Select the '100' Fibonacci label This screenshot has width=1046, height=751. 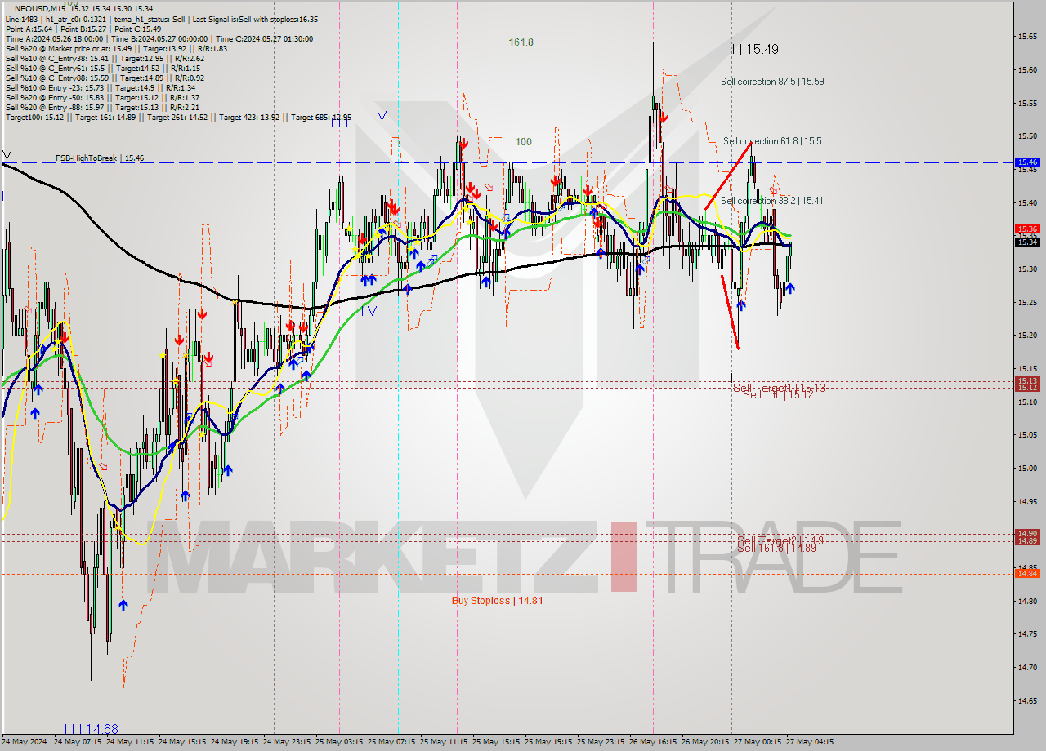point(523,141)
